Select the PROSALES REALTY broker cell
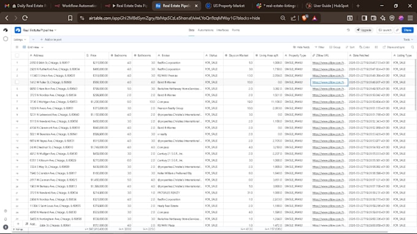 click(x=180, y=193)
